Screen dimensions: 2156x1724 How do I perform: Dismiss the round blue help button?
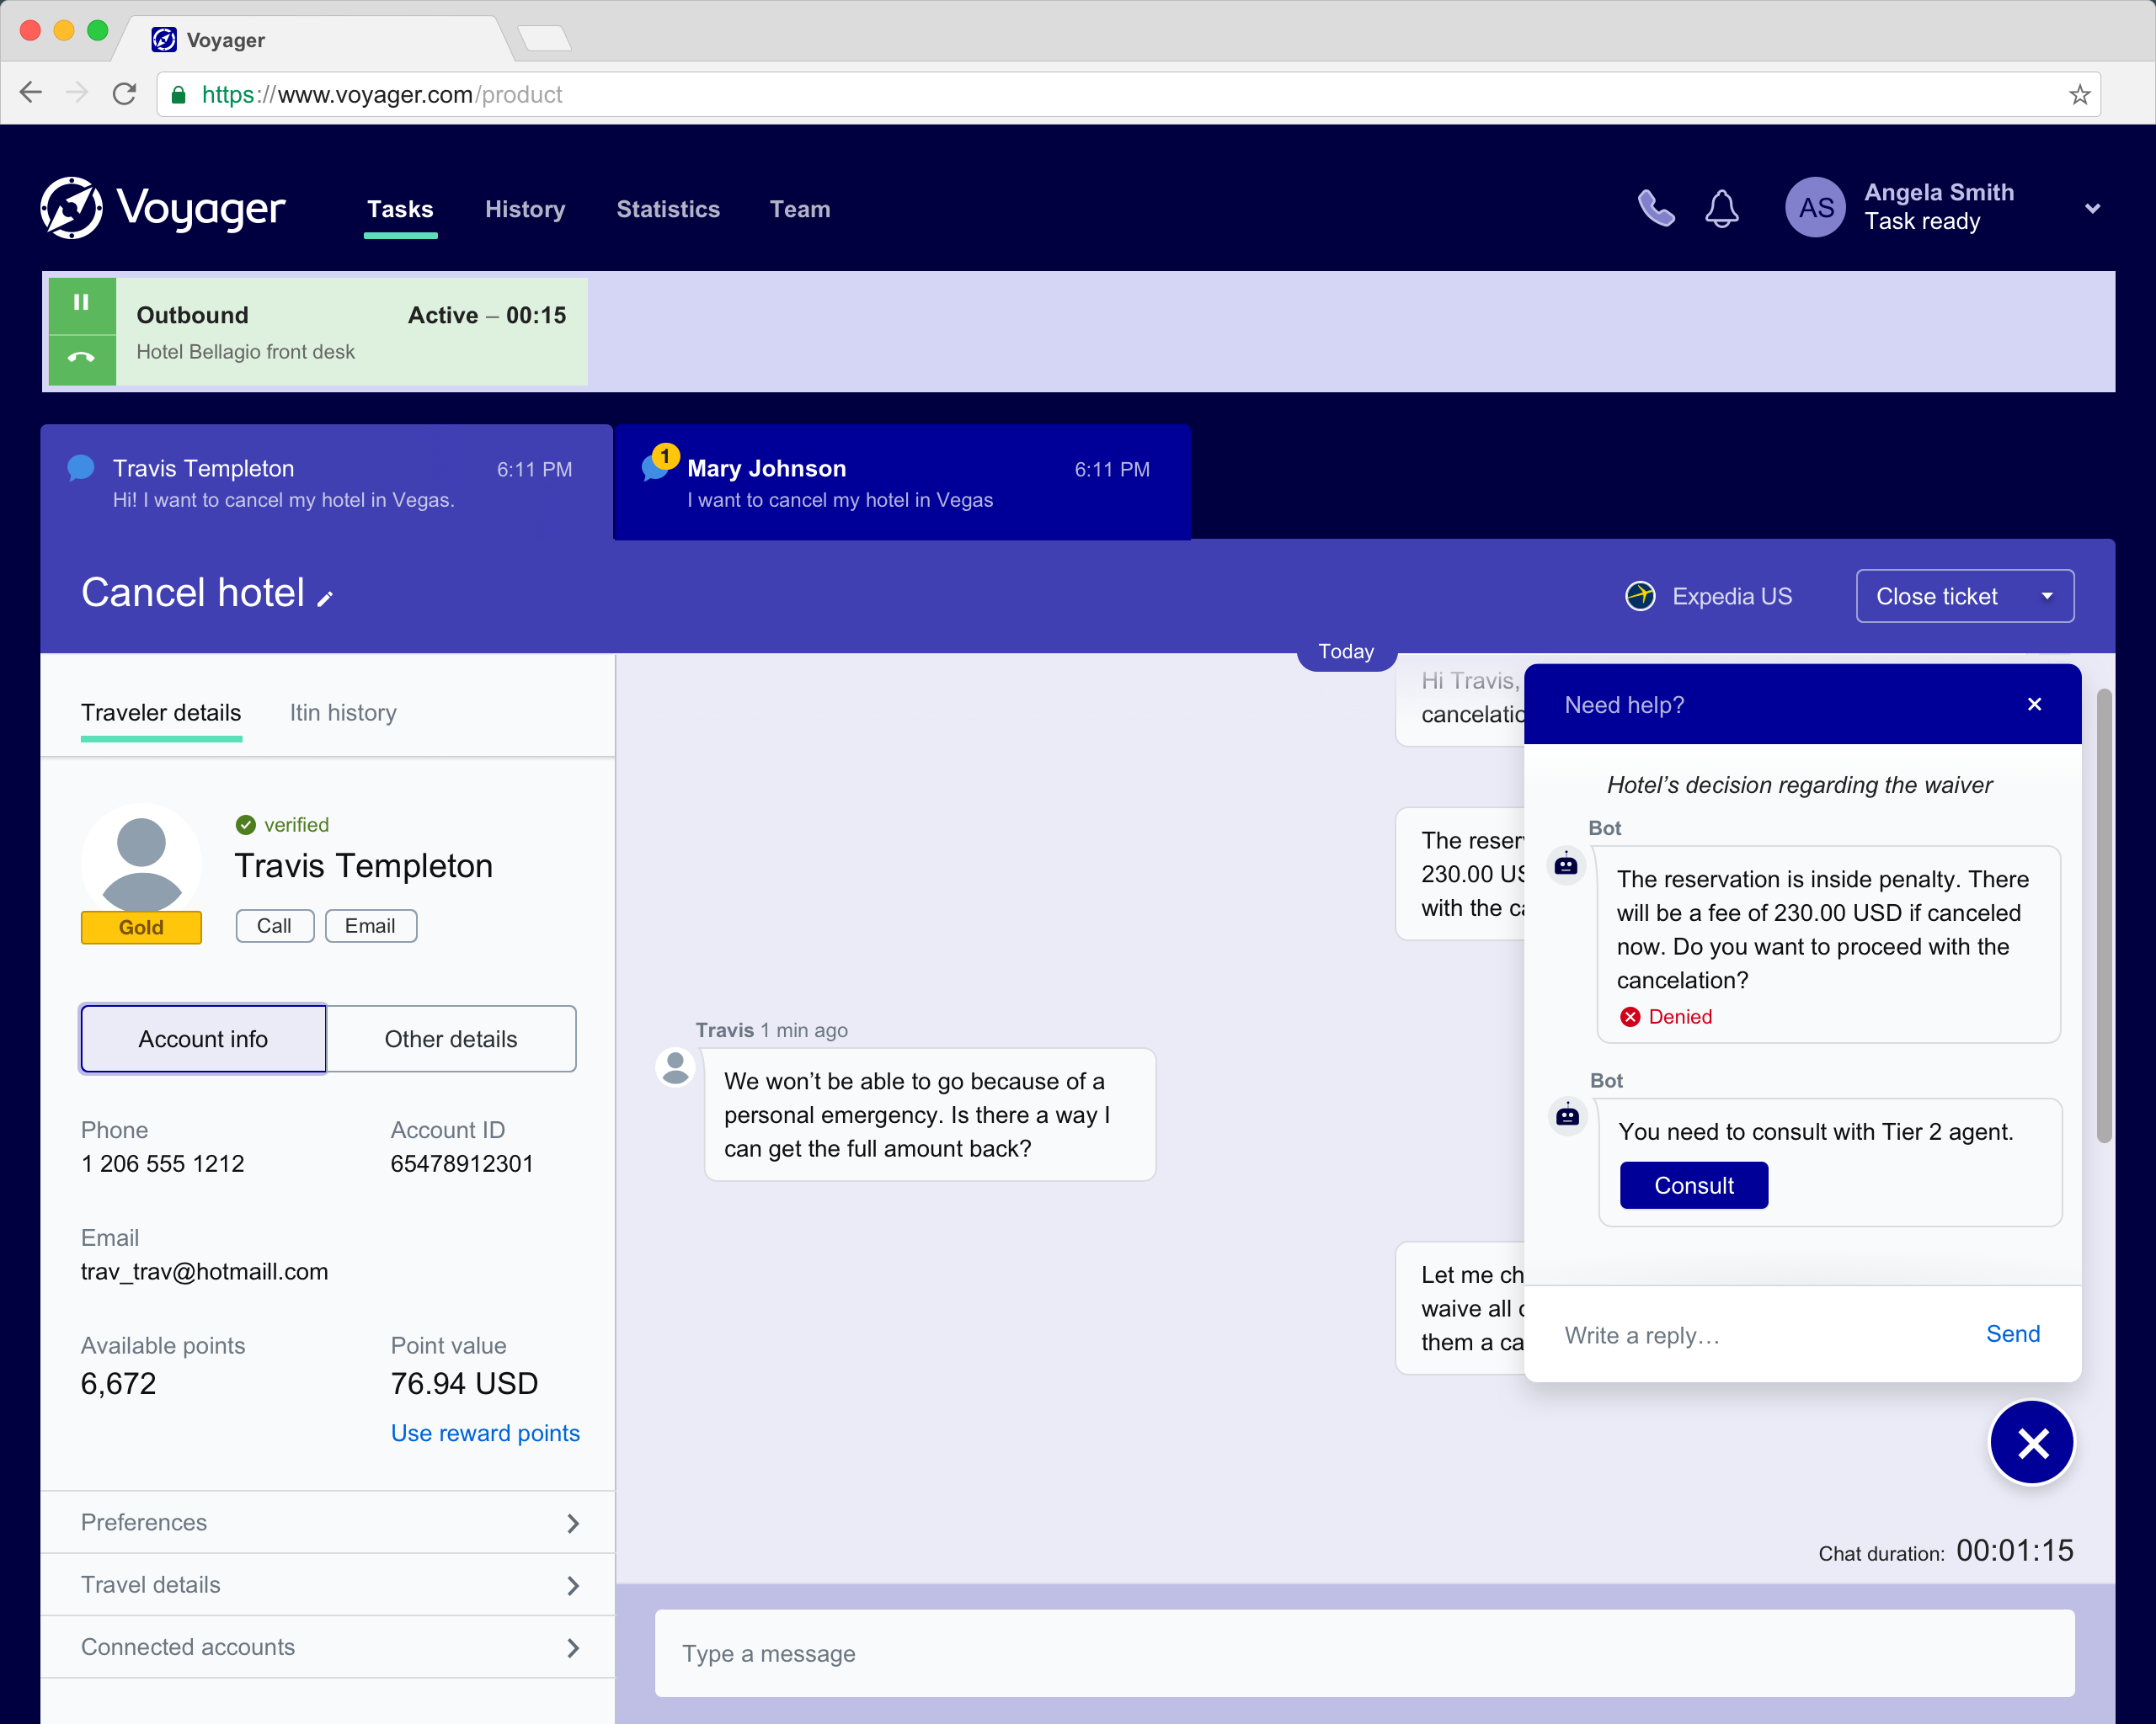[x=2031, y=1442]
